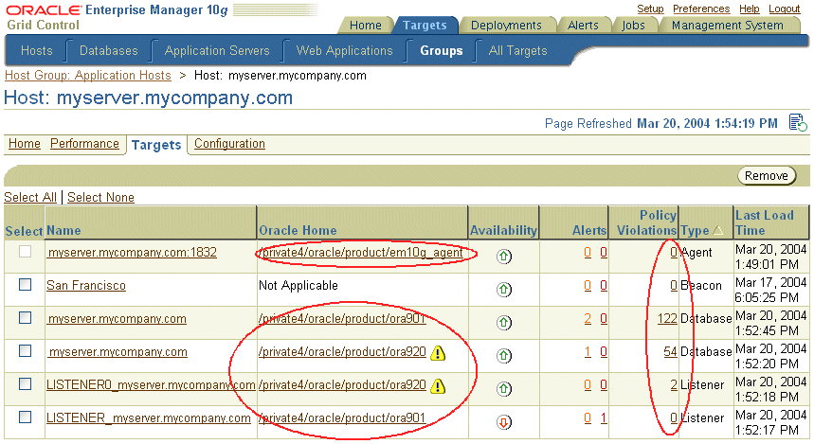Follow Host Group: Application Hosts breadcrumb

[x=88, y=76]
